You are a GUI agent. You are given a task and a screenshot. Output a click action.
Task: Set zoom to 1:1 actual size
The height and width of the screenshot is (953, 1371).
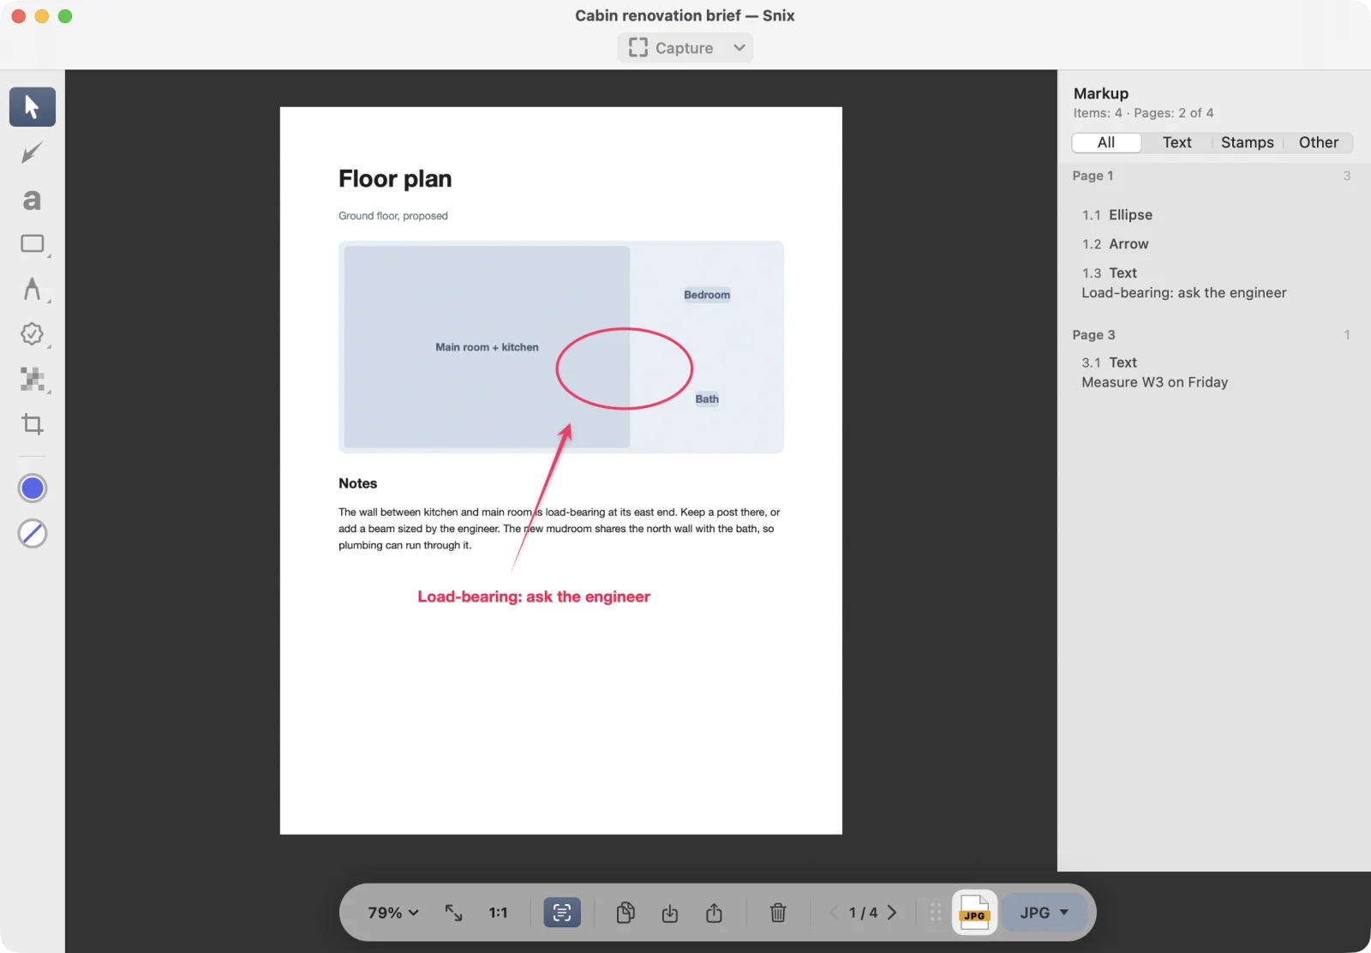pyautogui.click(x=499, y=913)
